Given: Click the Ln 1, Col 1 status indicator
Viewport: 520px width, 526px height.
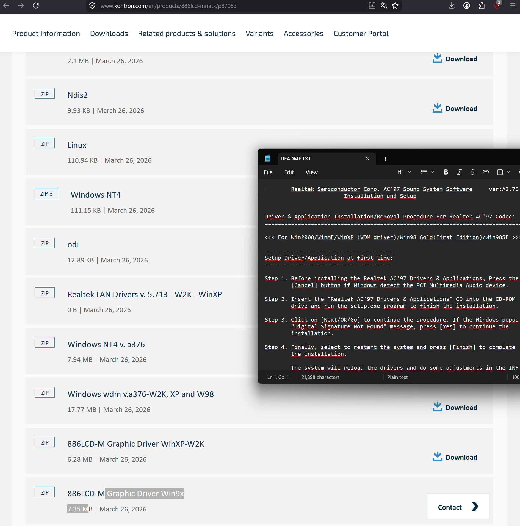Looking at the screenshot, I should point(278,377).
